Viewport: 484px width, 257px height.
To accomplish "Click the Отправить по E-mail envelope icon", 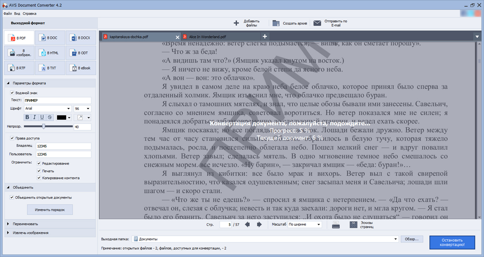I will tap(317, 23).
